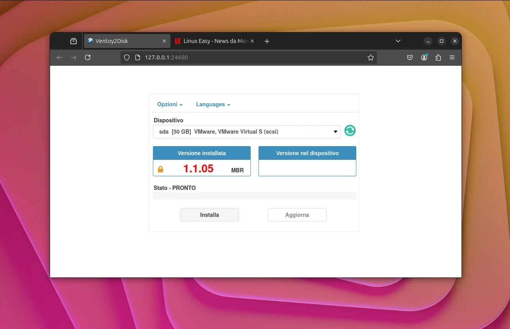Expand the Languages dropdown menu
Screen dimensions: 510x329
(x=213, y=104)
